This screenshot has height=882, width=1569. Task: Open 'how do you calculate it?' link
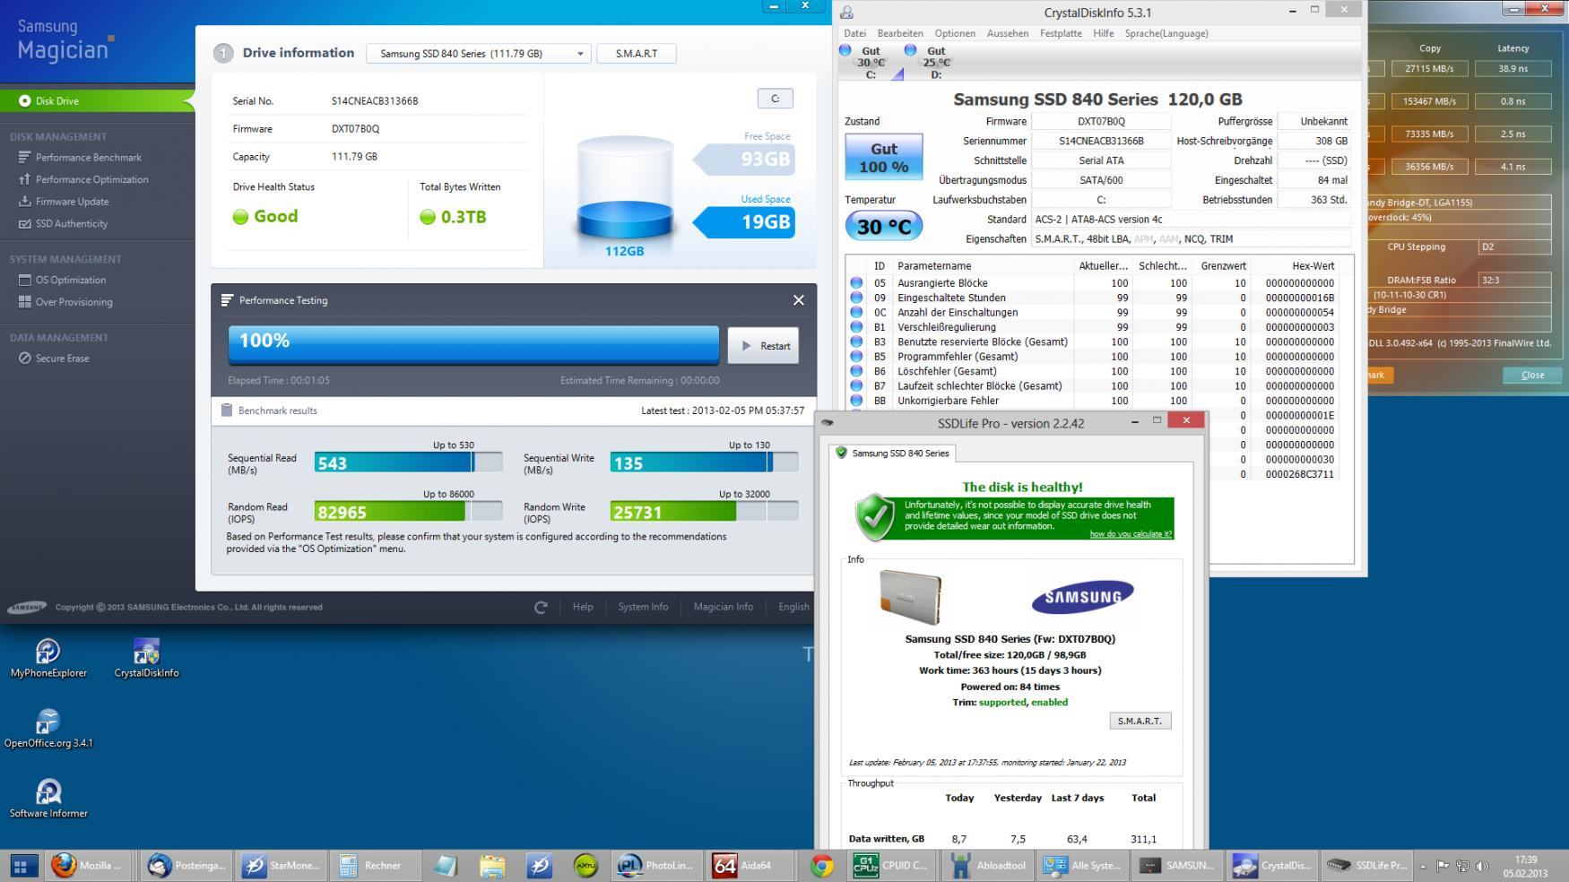coord(1131,534)
